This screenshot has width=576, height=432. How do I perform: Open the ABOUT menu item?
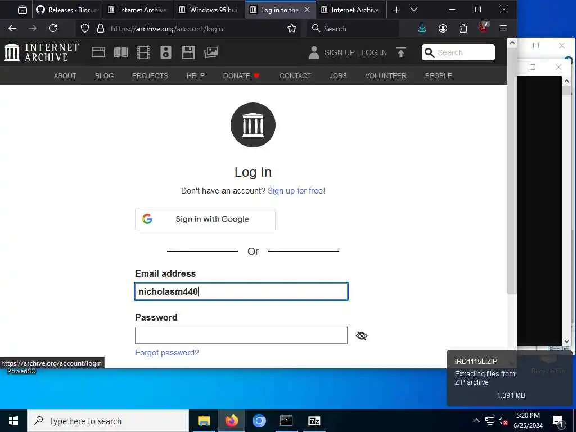tap(65, 76)
